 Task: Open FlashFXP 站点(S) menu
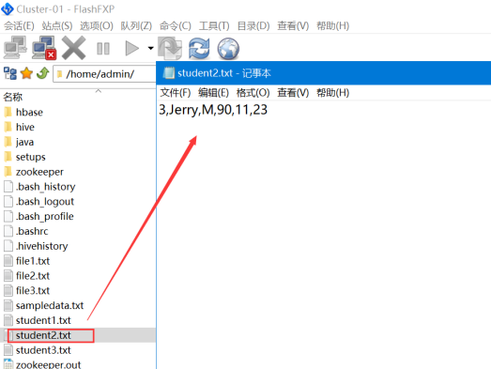57,25
